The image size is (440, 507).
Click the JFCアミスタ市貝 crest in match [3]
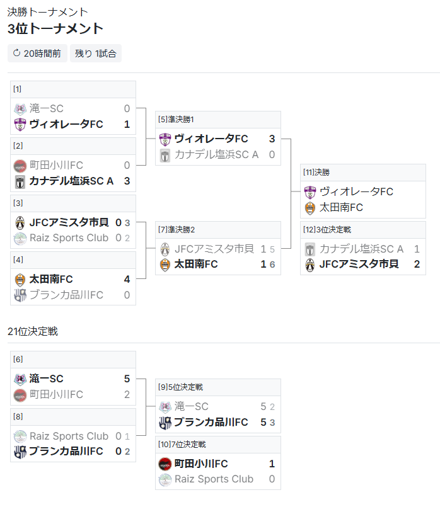(20, 222)
